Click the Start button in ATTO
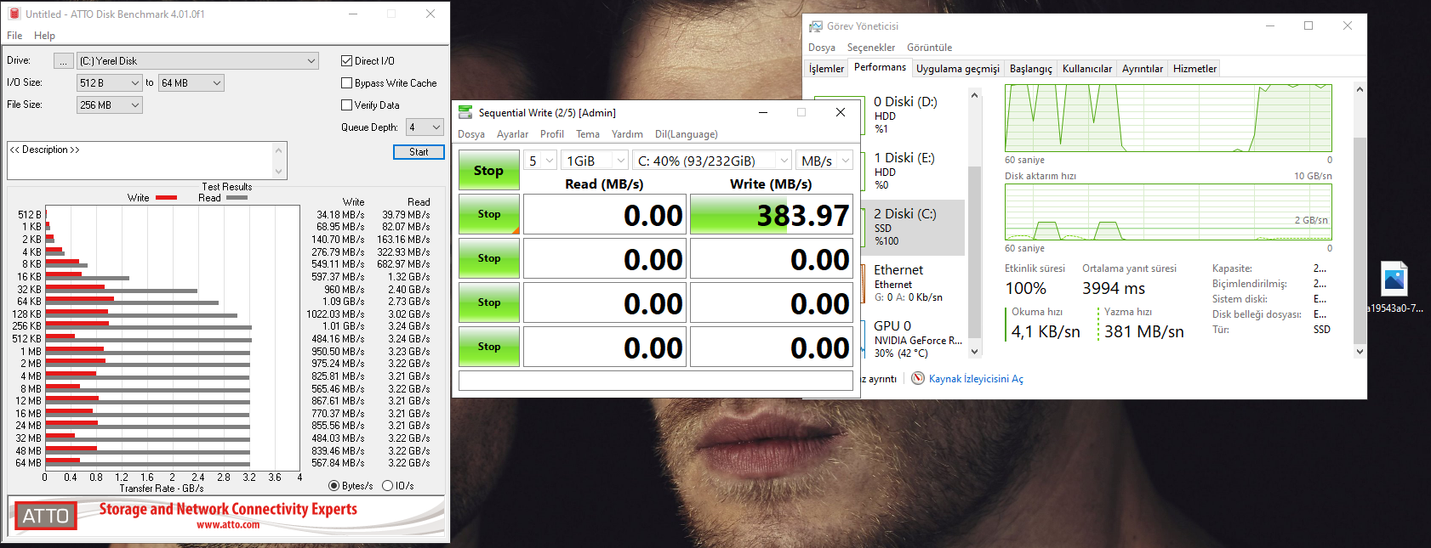Image resolution: width=1431 pixels, height=548 pixels. point(419,151)
